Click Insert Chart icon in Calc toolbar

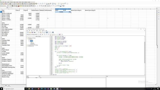coord(49,4)
